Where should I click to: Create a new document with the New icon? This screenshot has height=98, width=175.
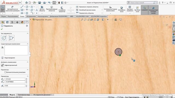coord(30,2)
